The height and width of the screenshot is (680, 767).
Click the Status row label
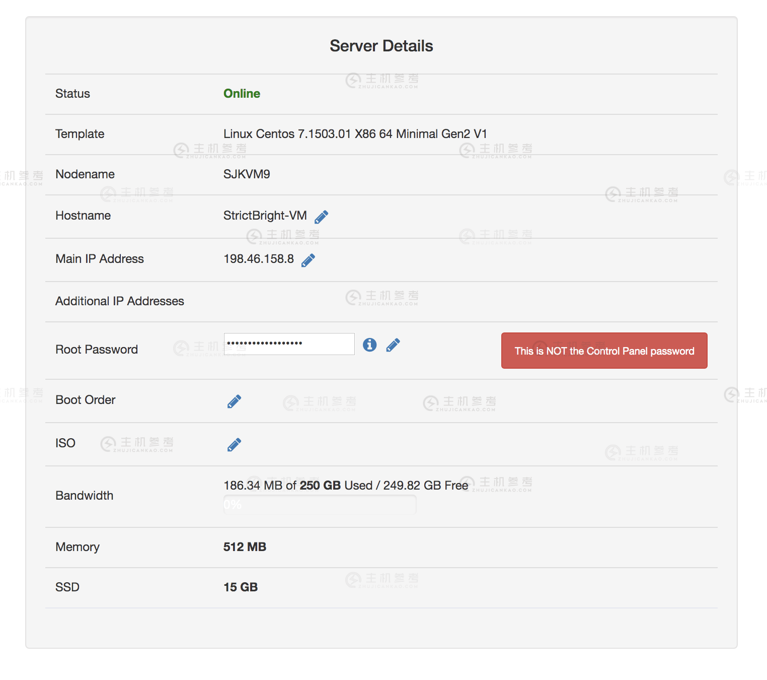point(72,94)
